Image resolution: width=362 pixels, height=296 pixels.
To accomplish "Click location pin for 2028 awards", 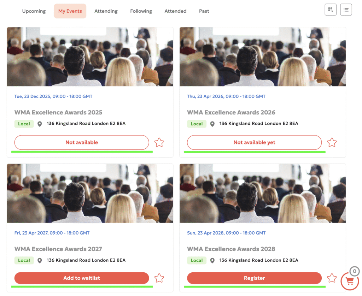I will point(212,260).
